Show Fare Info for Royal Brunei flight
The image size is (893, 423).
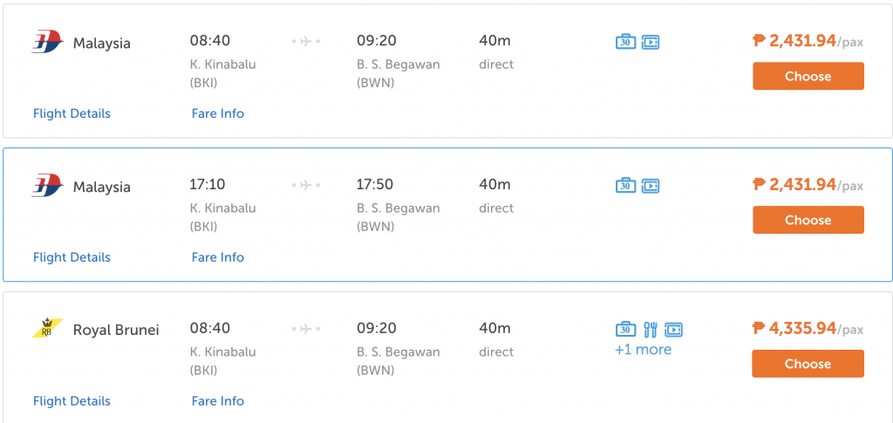coord(217,401)
